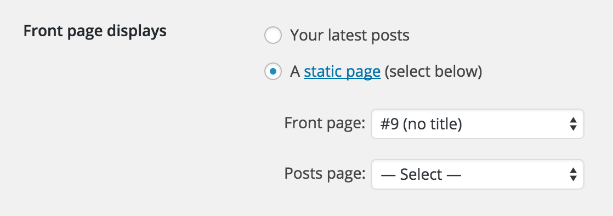
Task: Click the "Front page:" field label
Action: 325,123
